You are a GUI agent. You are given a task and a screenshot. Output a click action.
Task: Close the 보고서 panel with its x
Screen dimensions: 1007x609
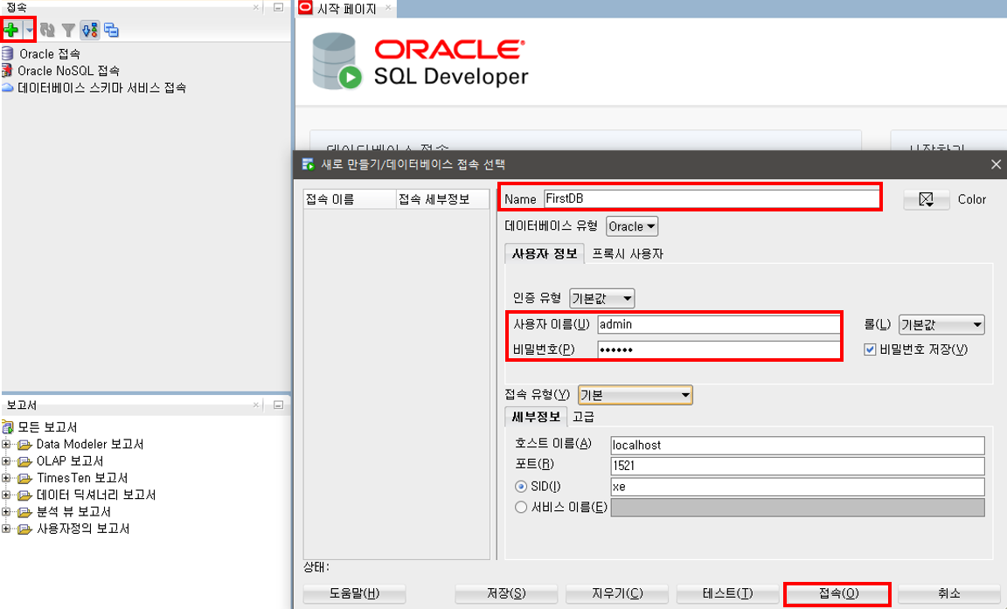pyautogui.click(x=255, y=405)
